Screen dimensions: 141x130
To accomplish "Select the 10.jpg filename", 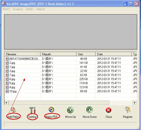I will pos(13,91).
